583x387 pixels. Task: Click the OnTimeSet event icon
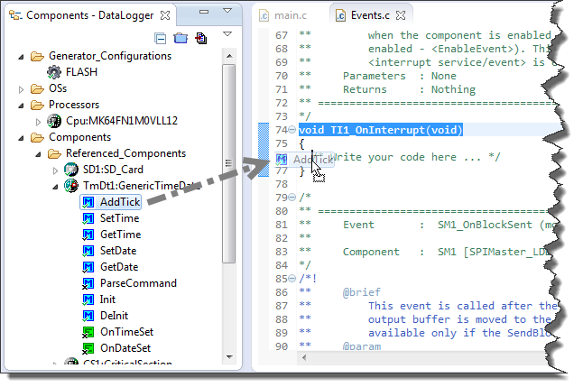(88, 332)
